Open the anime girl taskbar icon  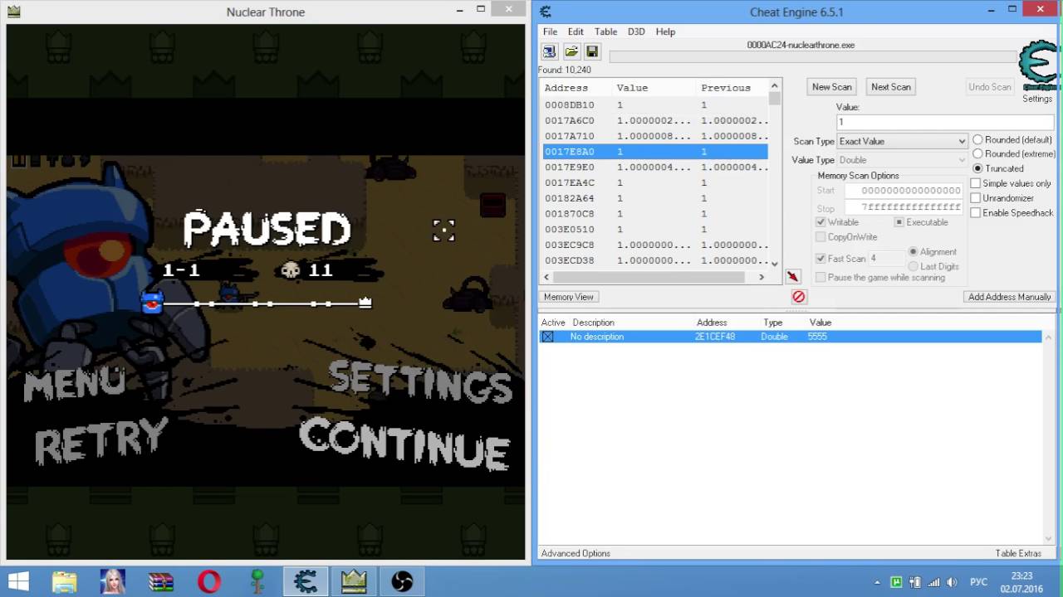click(x=113, y=581)
